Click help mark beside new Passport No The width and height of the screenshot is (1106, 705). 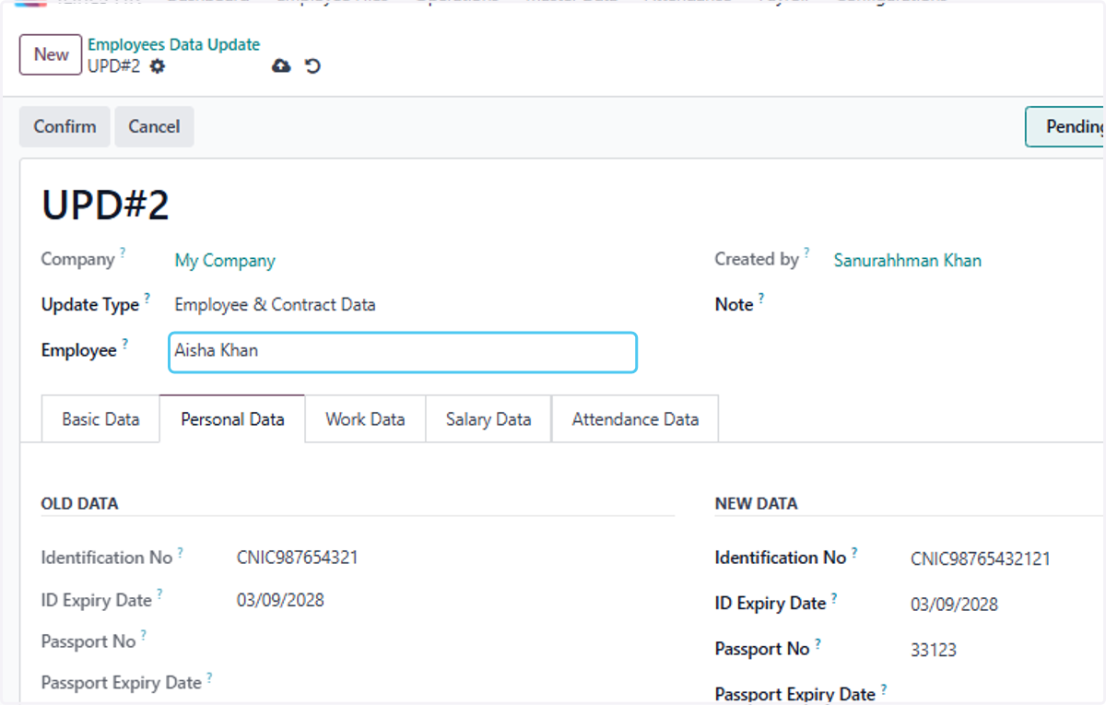pos(818,643)
